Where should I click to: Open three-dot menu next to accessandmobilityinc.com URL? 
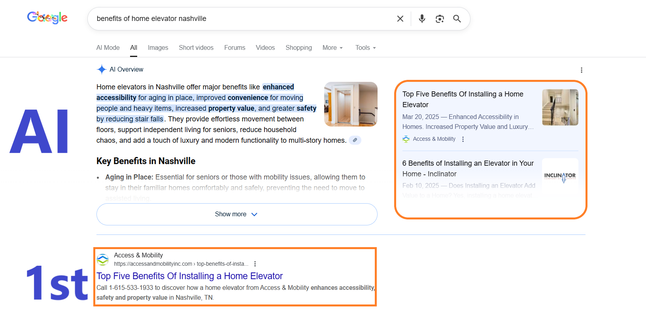255,264
